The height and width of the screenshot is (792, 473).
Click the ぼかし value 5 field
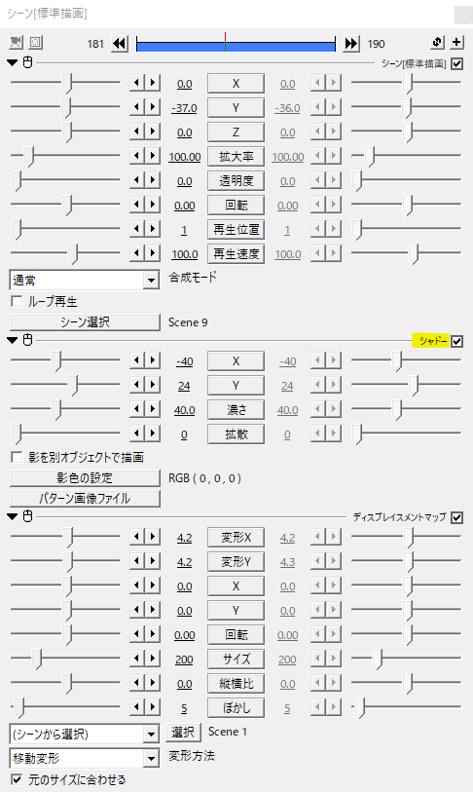(x=184, y=708)
